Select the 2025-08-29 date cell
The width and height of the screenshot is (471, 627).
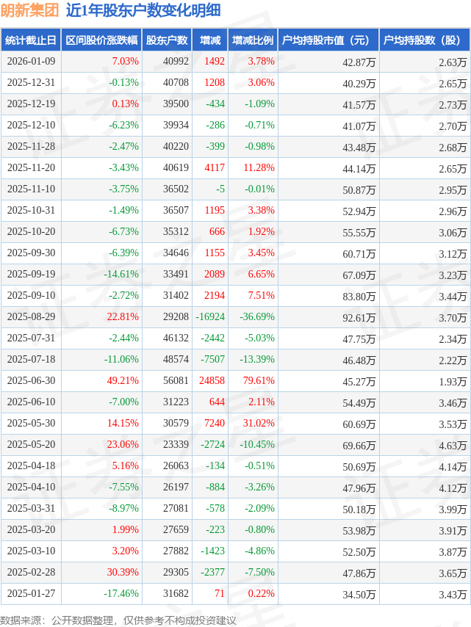coord(31,317)
